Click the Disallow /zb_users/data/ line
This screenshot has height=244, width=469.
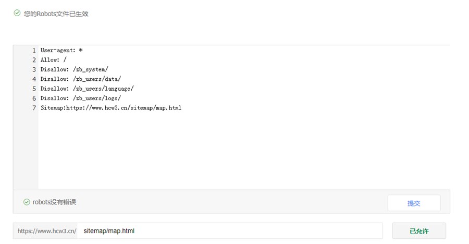coord(80,79)
